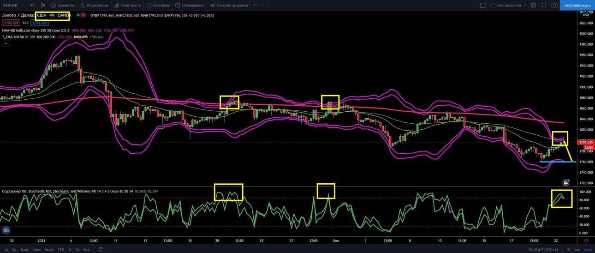Viewport: 595px width, 253px height.
Task: Open the candlestick chart style selector
Action: coord(43,5)
